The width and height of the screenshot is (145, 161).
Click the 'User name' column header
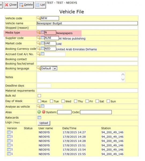point(46,128)
